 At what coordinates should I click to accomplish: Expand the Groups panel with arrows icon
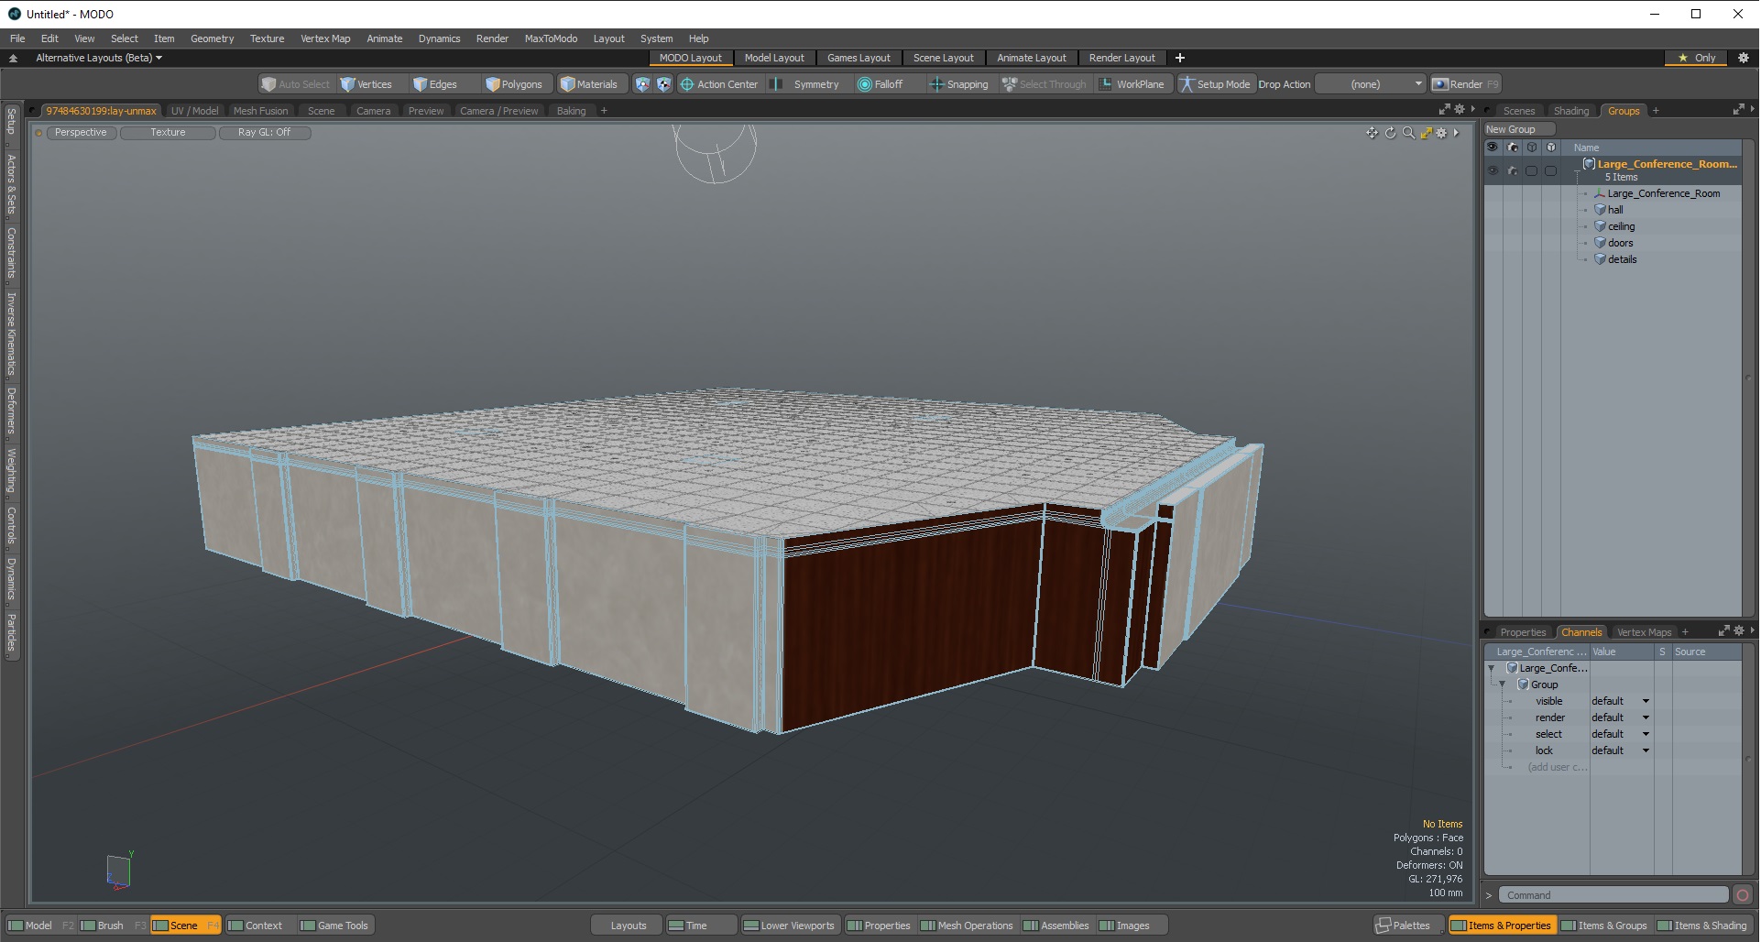1739,110
